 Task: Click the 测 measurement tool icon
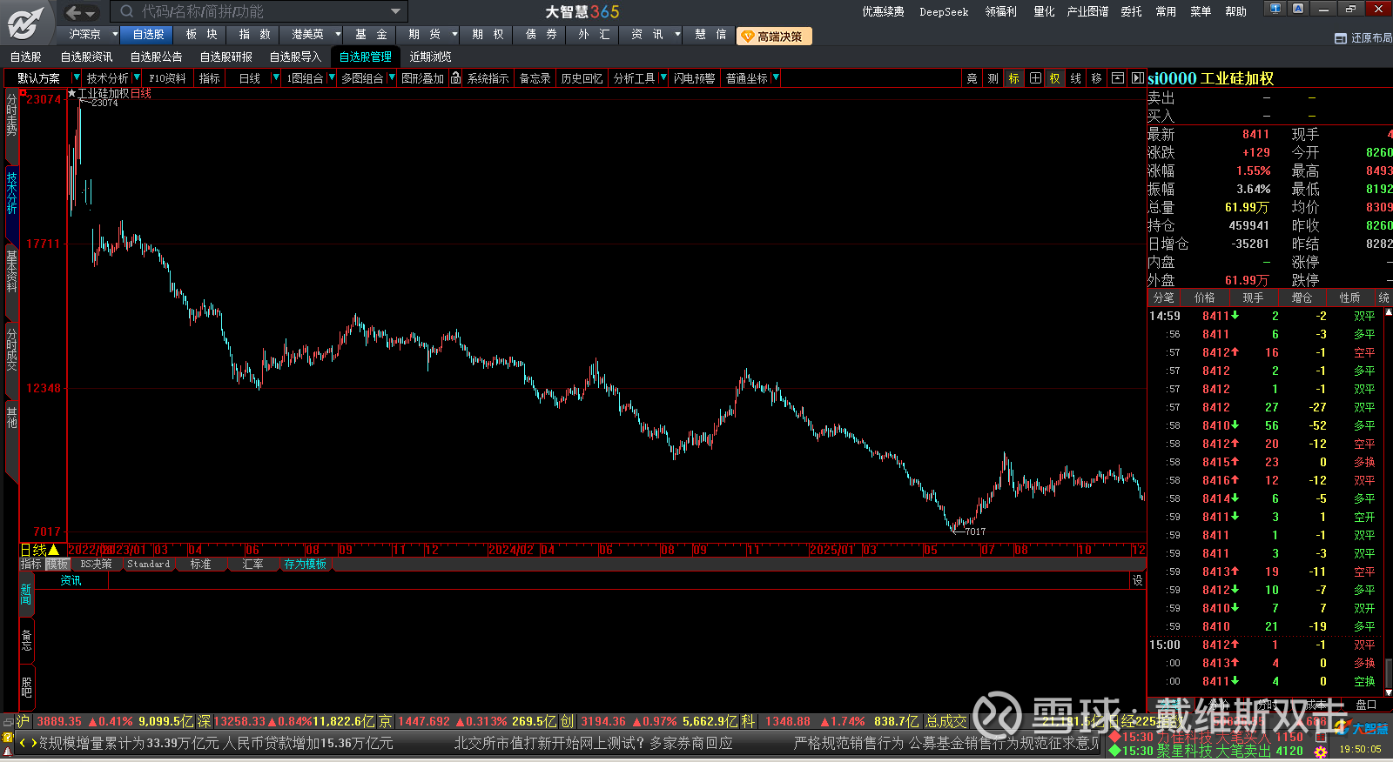coord(993,78)
